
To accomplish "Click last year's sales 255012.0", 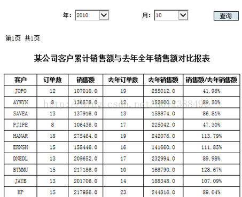I will tap(163, 91).
